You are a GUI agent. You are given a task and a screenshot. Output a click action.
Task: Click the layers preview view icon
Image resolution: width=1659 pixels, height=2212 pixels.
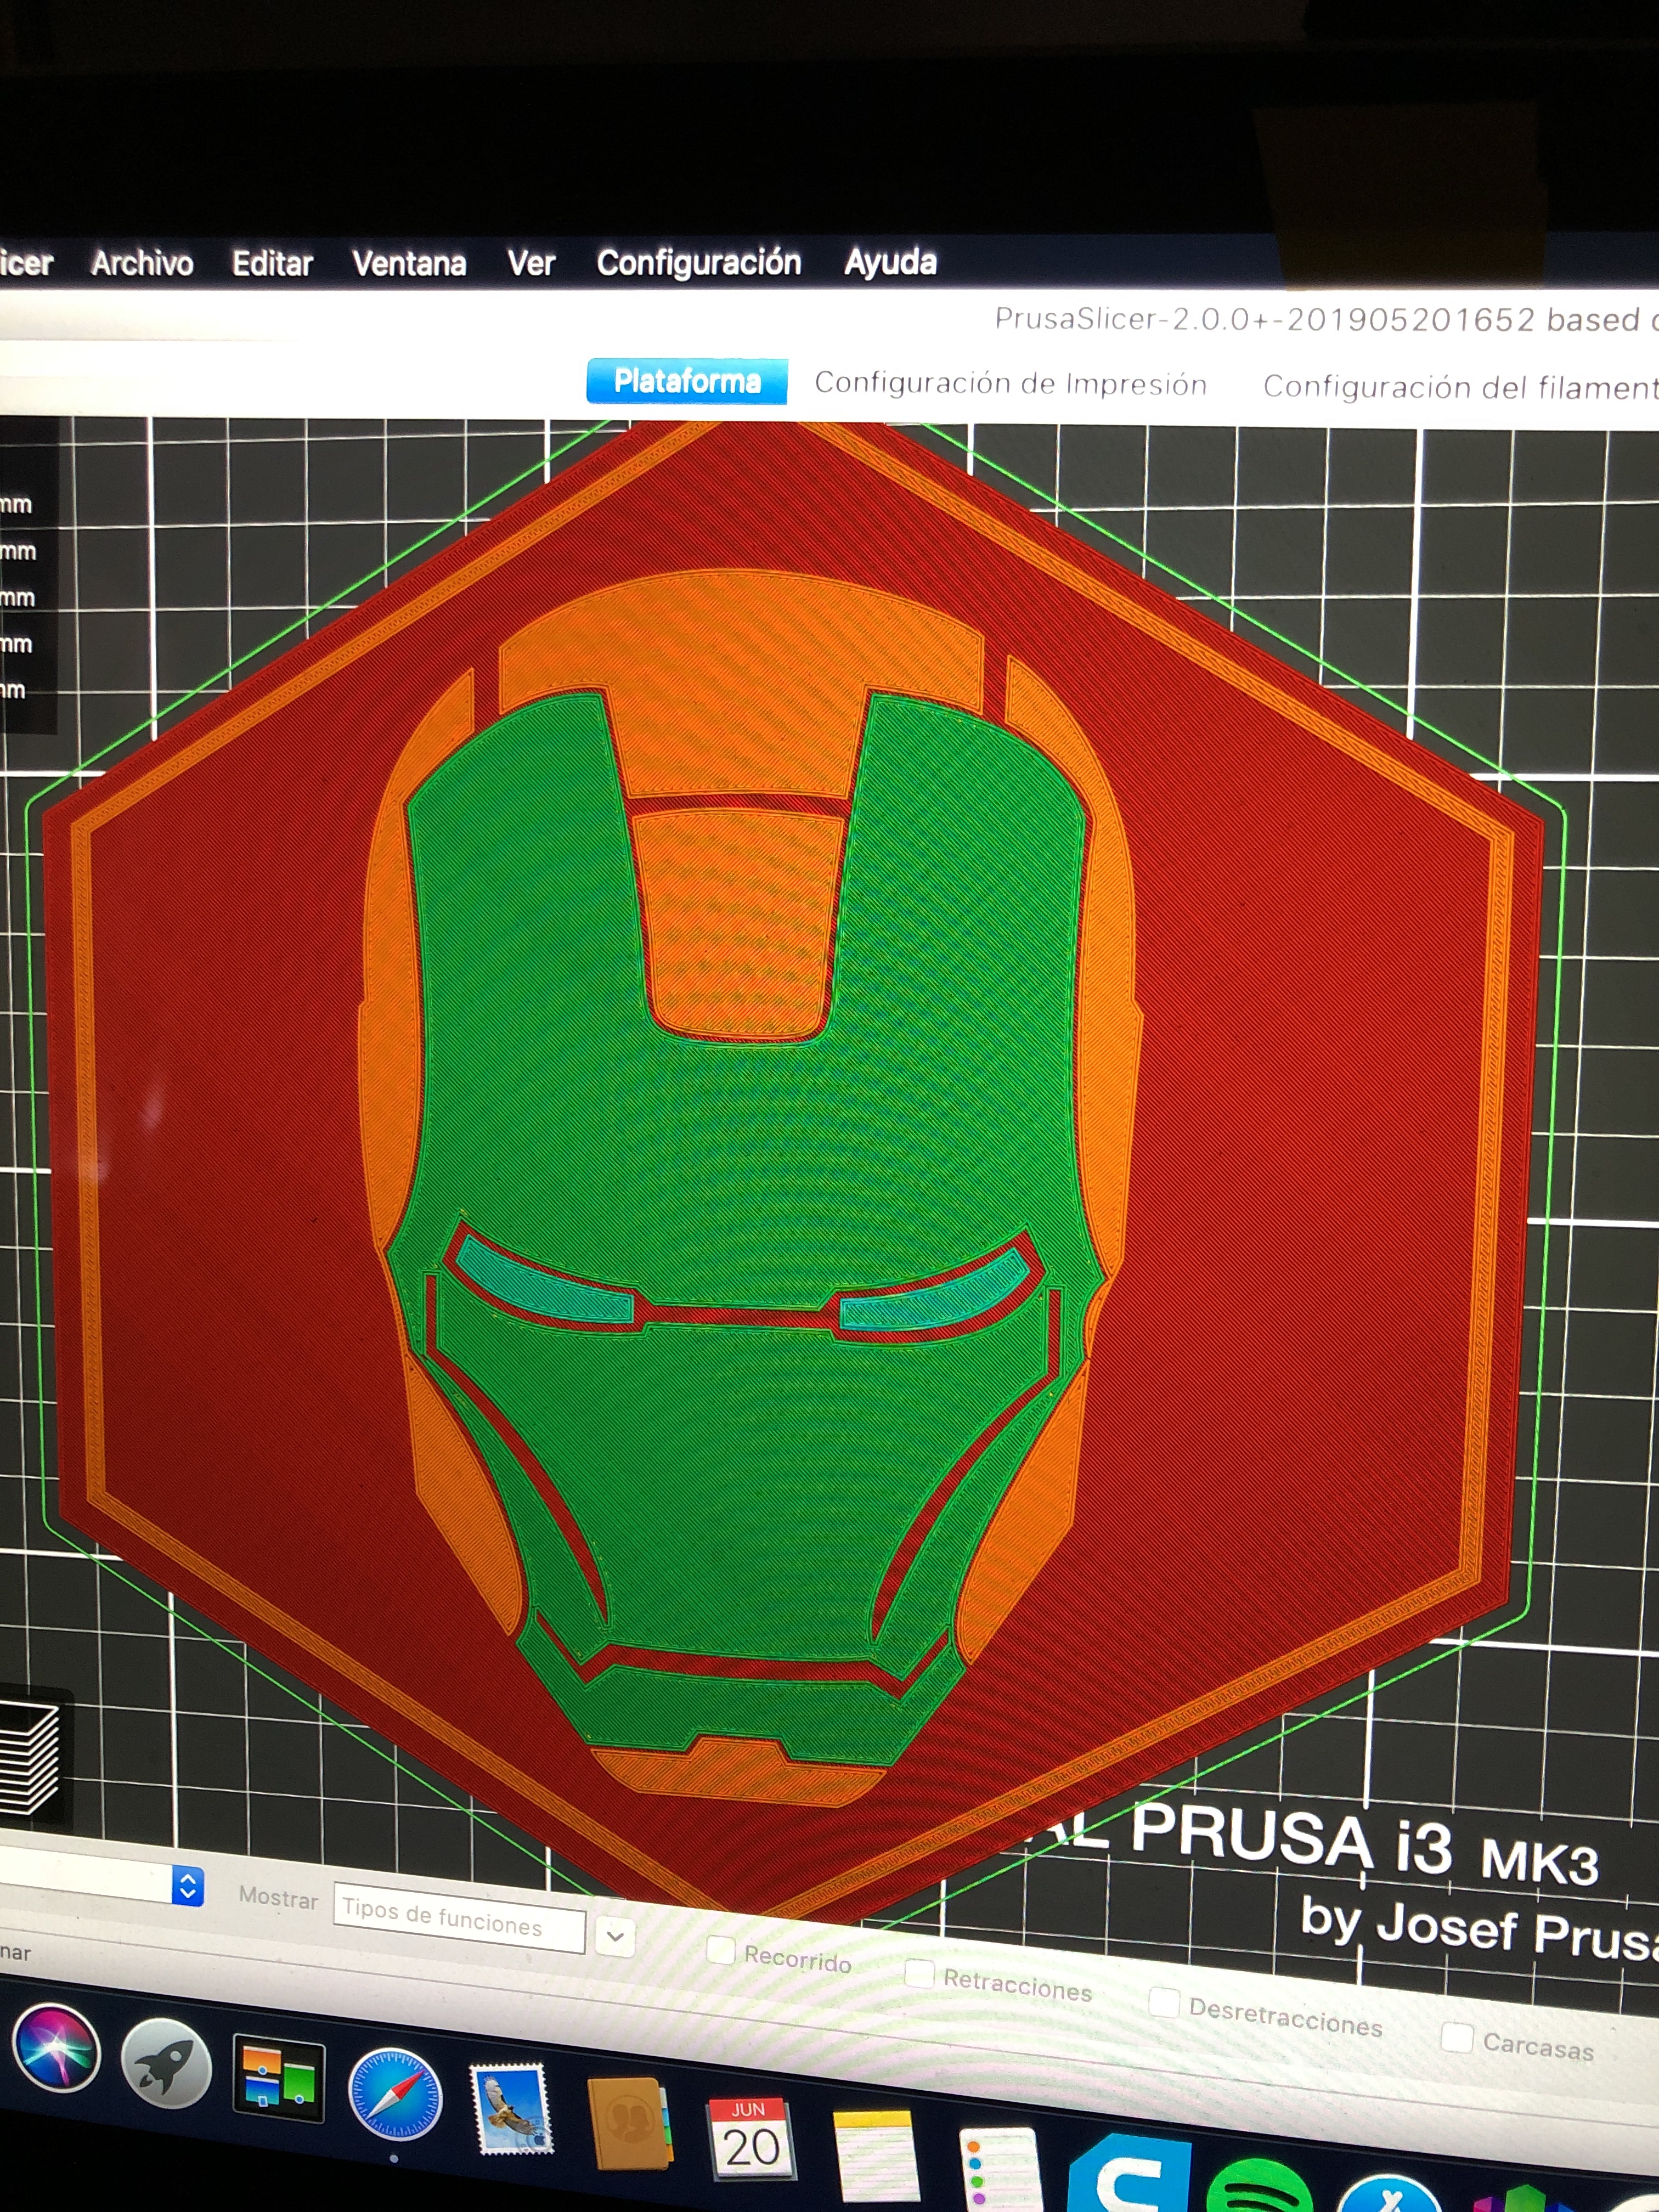coord(30,1759)
